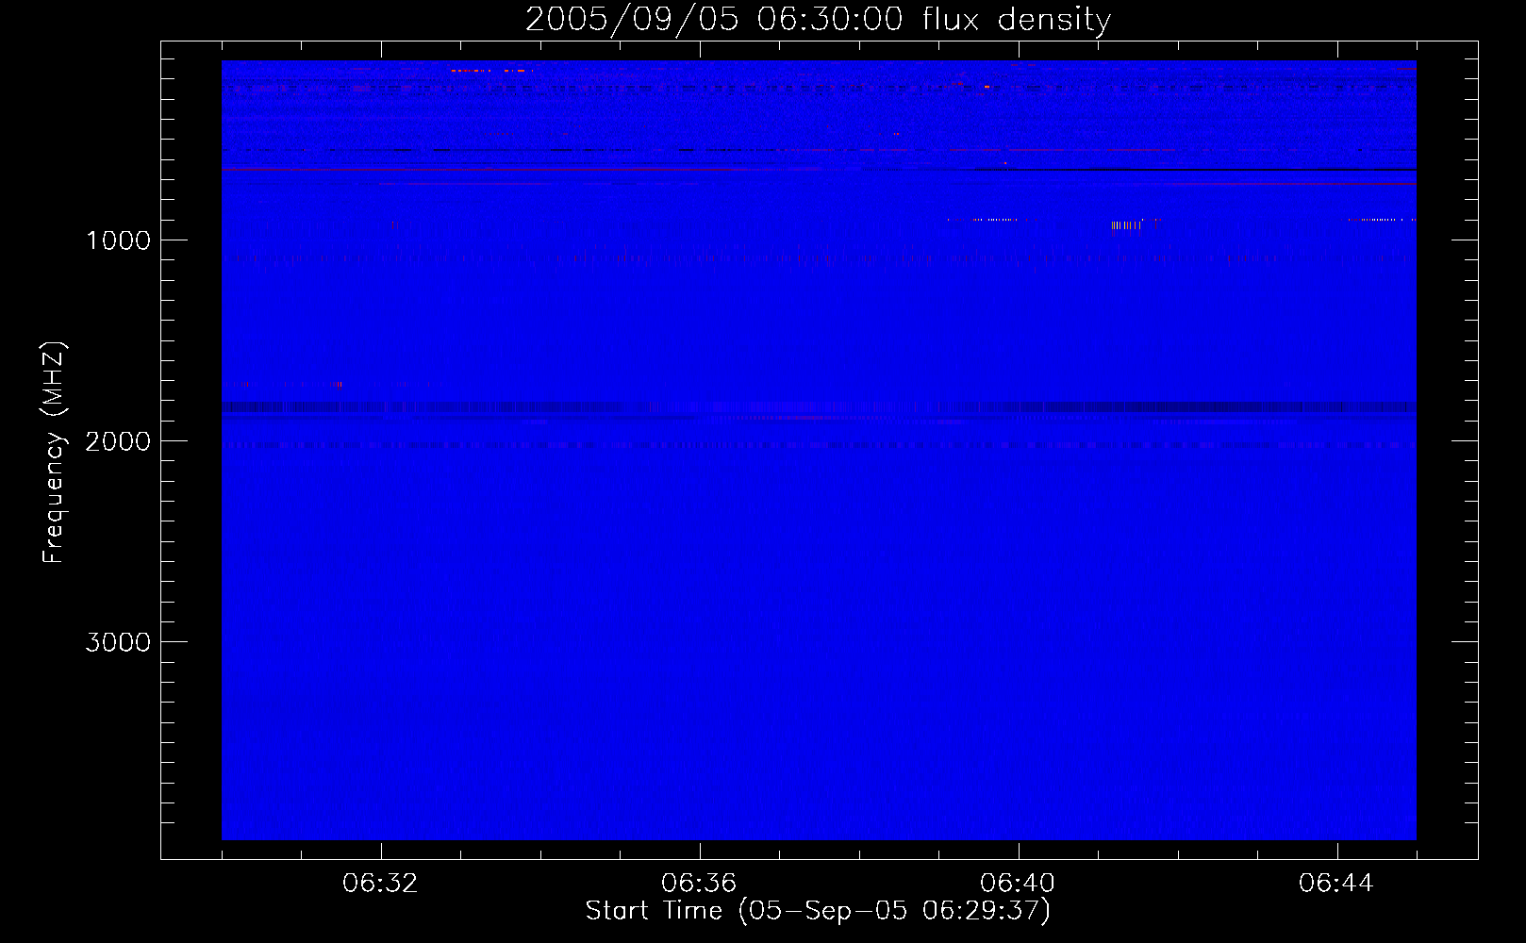This screenshot has height=943, width=1526.
Task: Click the 06:36 time tick label
Action: click(x=699, y=884)
